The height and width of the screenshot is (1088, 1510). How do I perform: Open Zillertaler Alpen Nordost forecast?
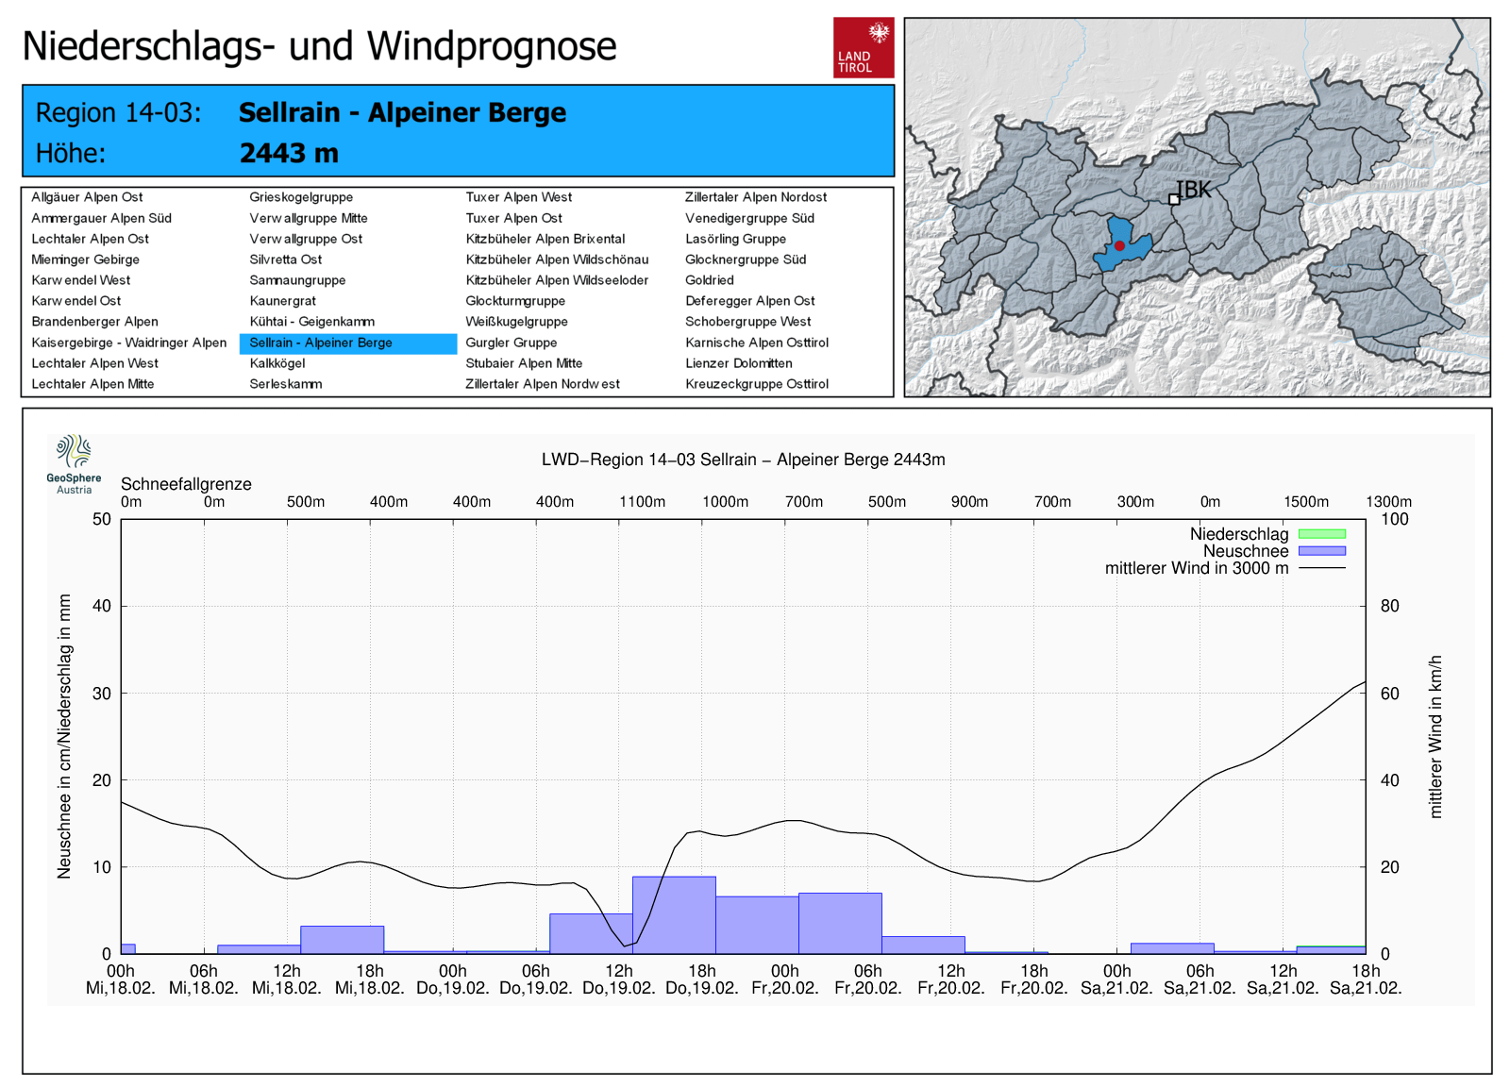coord(755,197)
